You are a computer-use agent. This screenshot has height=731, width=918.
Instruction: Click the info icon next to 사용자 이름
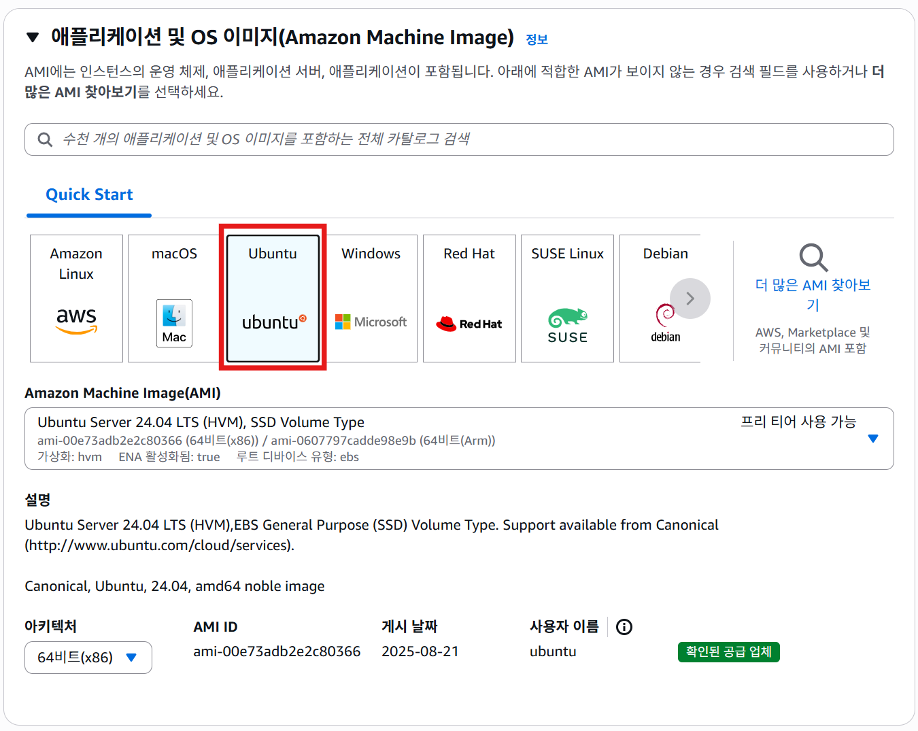point(624,627)
